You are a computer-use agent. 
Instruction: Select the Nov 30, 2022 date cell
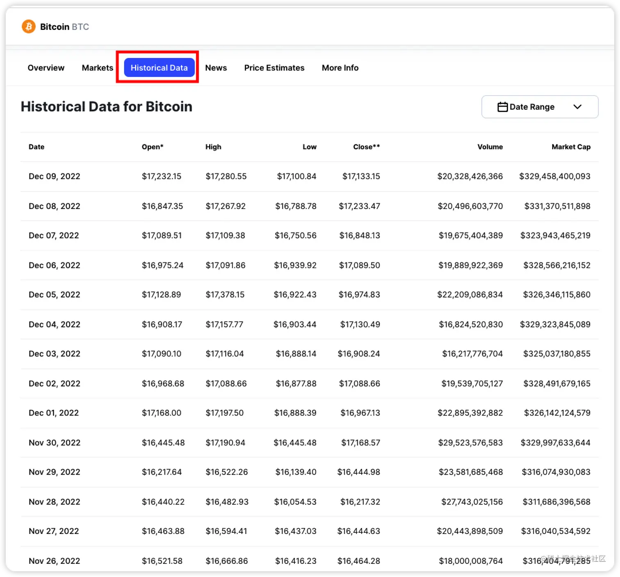point(55,443)
